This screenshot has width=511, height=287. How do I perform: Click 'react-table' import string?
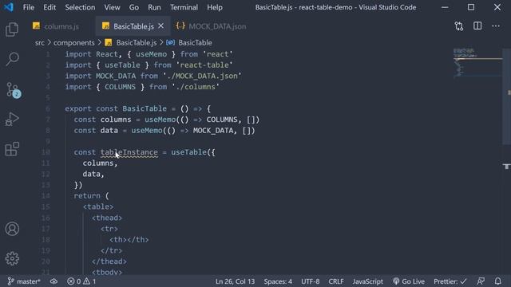[x=204, y=65]
